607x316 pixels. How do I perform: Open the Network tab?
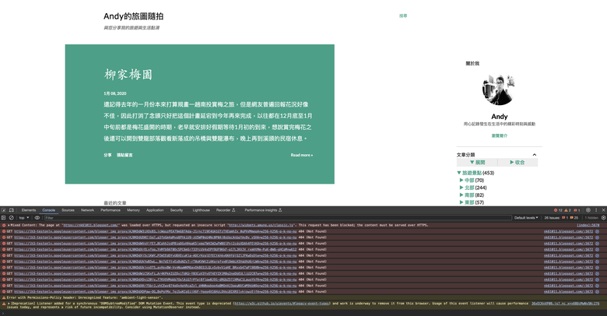[87, 210]
